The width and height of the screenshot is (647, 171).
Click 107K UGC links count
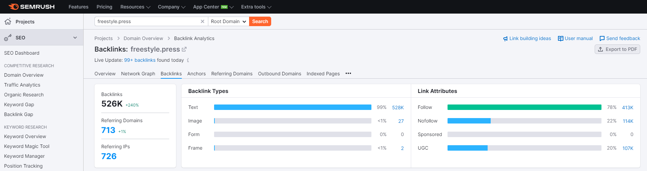coord(628,148)
